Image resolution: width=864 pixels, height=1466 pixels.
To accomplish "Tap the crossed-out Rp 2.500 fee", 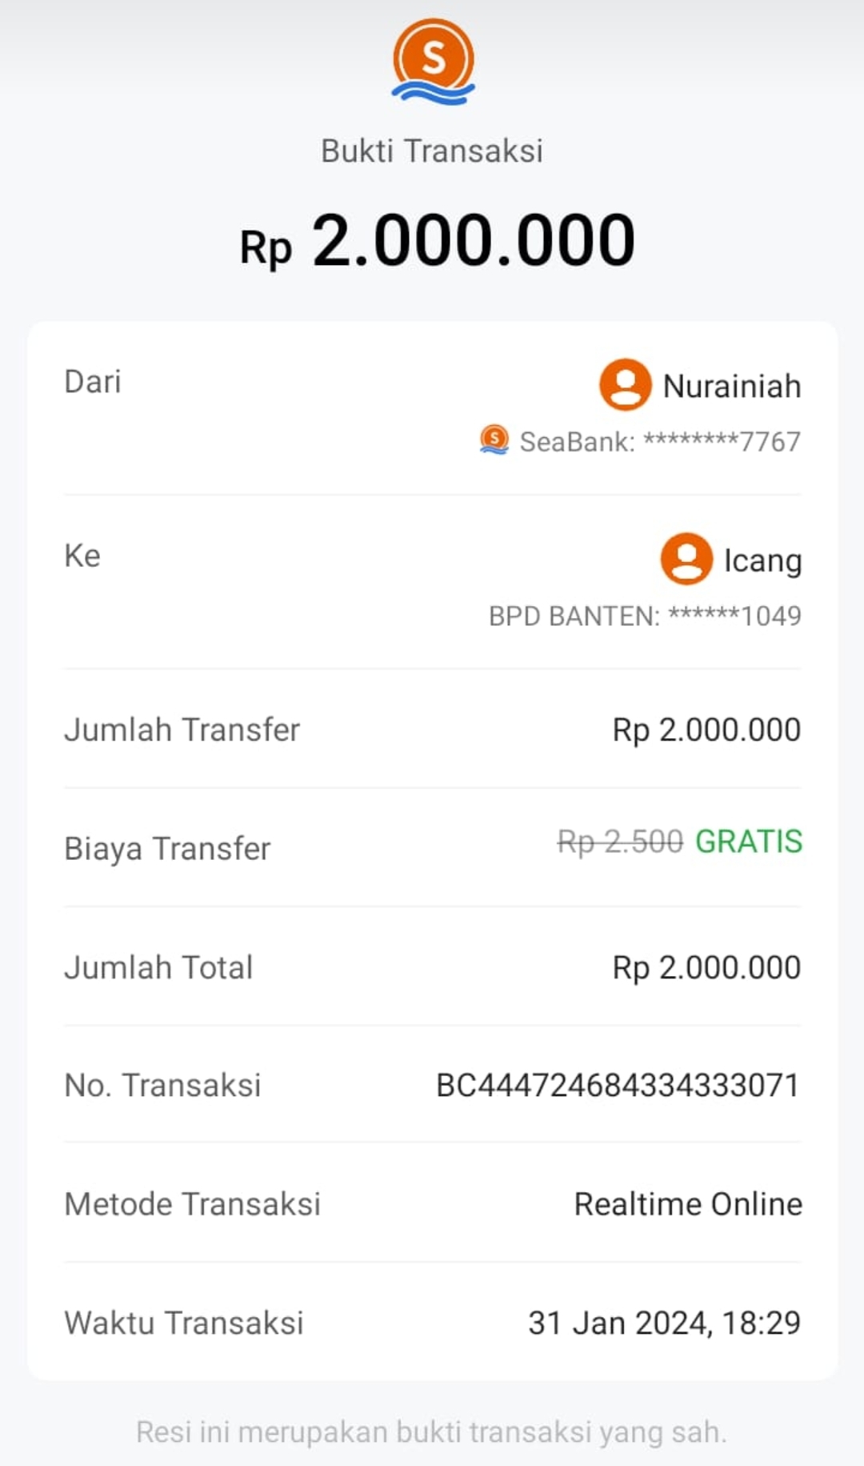I will (x=620, y=841).
